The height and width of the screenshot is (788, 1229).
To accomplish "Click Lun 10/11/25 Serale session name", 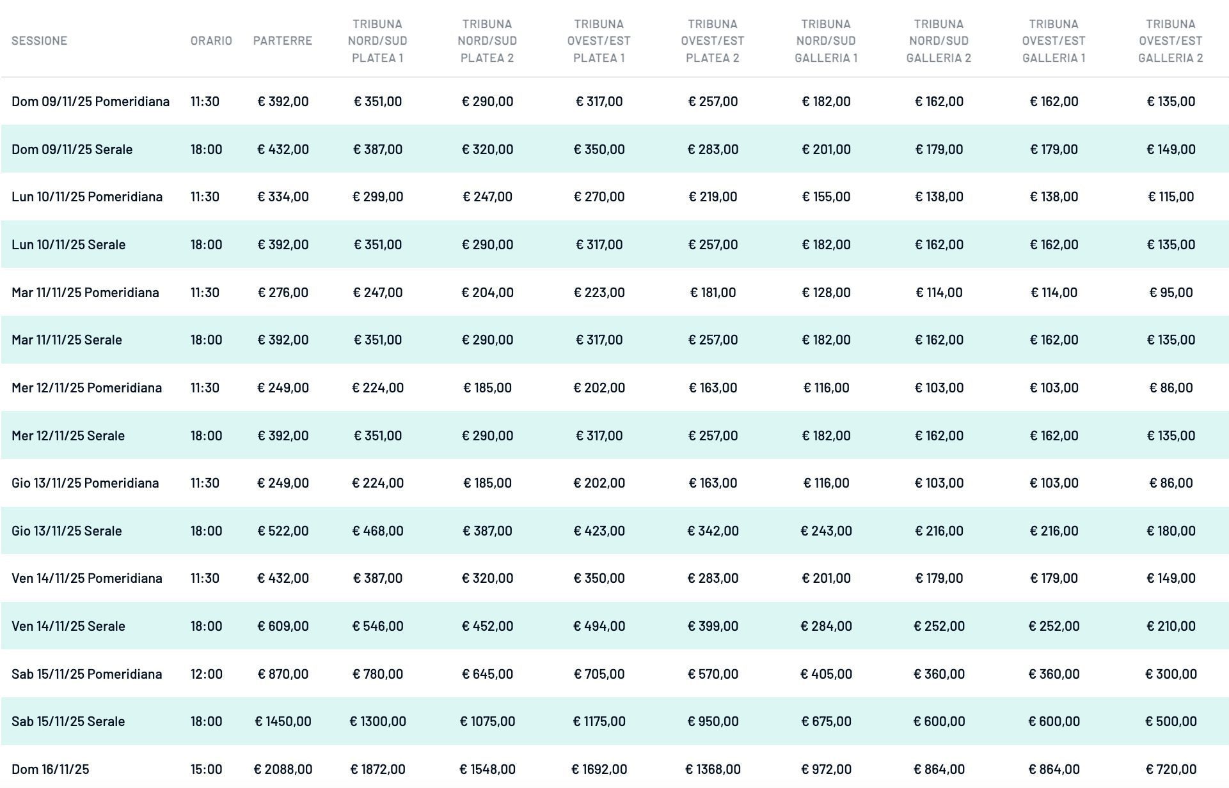I will [x=68, y=244].
